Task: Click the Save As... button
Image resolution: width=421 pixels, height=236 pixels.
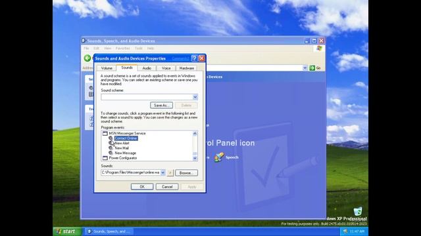Action: point(161,105)
